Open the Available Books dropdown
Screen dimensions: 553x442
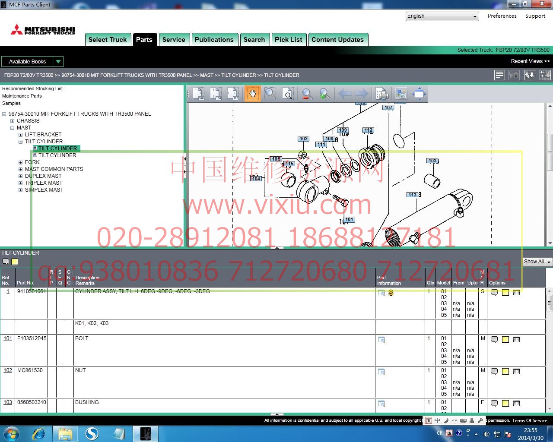click(32, 62)
